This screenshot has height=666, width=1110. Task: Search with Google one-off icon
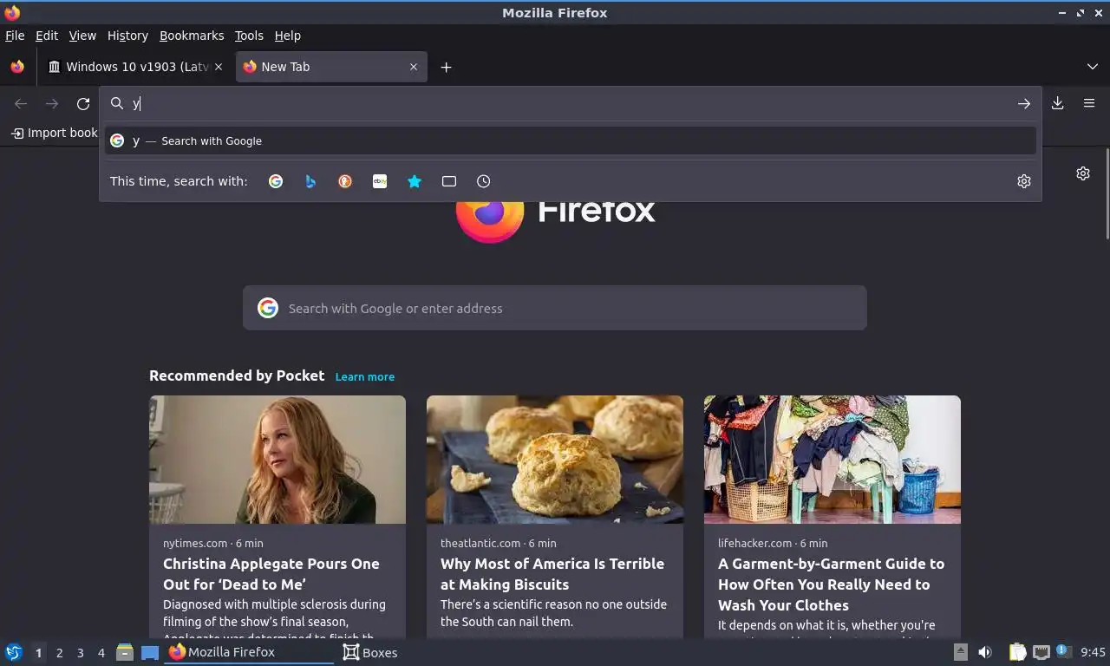pyautogui.click(x=276, y=181)
